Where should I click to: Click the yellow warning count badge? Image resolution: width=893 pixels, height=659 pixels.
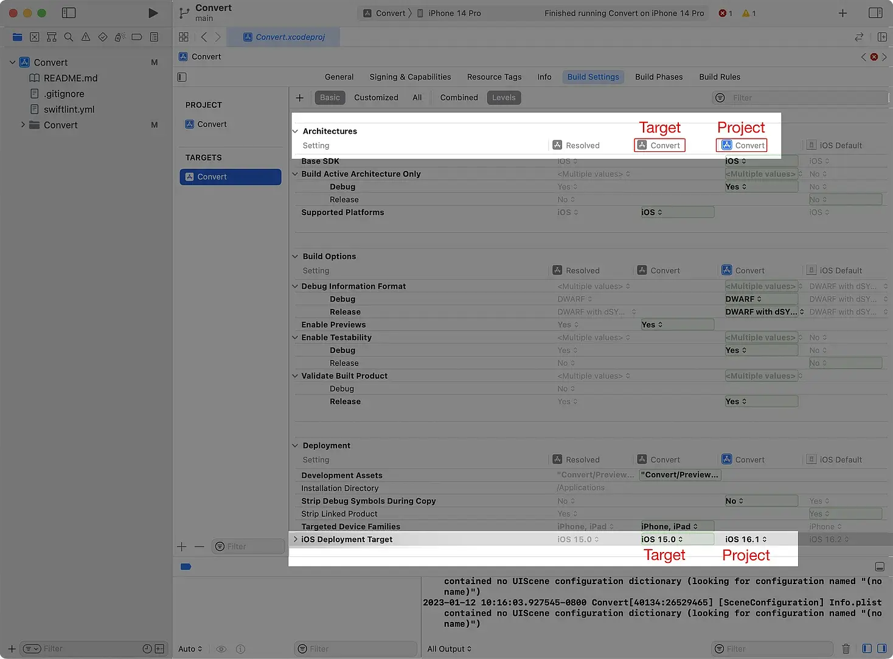(749, 13)
